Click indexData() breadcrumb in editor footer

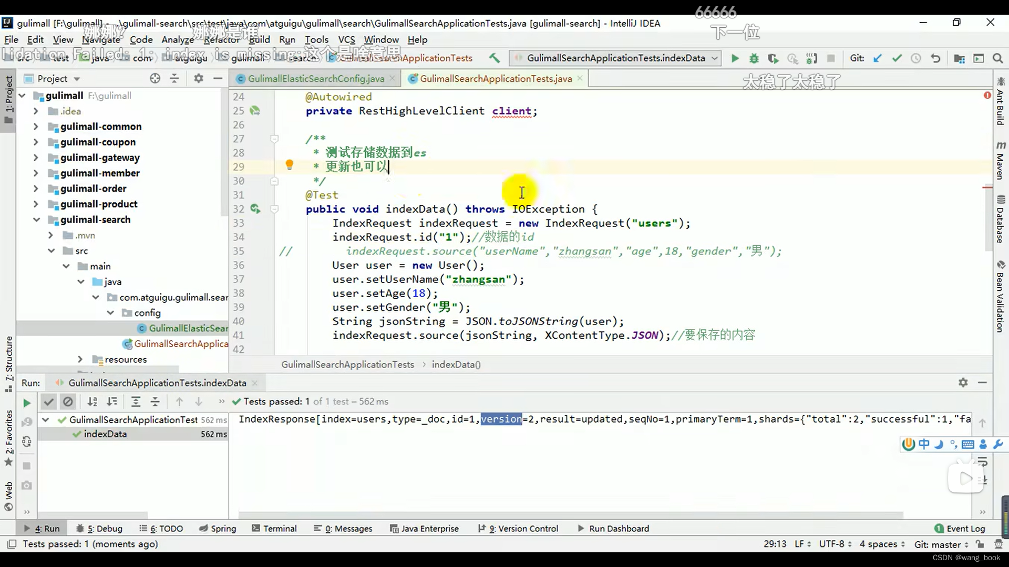[x=456, y=364]
